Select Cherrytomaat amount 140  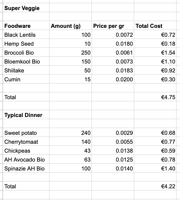[x=86, y=142]
